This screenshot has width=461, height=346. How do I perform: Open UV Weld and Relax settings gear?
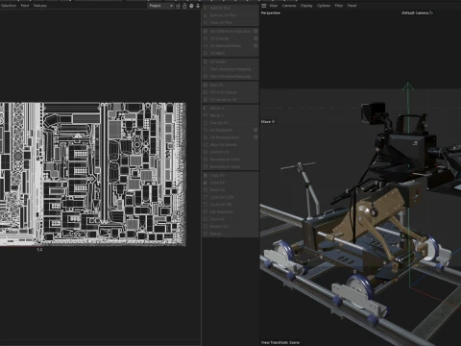tap(255, 46)
